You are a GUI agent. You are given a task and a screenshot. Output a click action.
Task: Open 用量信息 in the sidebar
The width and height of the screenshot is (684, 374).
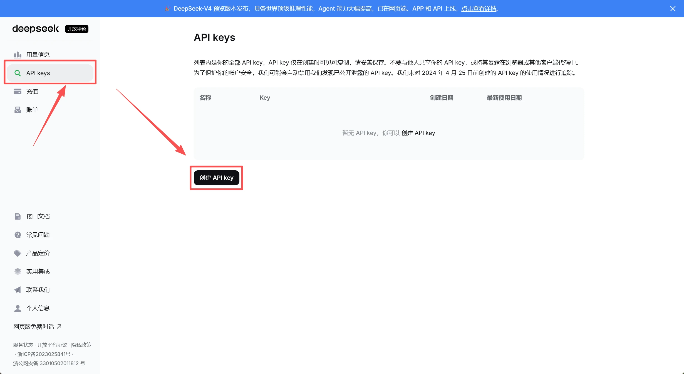[x=50, y=55]
